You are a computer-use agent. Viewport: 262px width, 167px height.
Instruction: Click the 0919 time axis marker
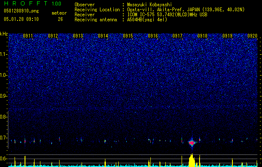point(227,36)
